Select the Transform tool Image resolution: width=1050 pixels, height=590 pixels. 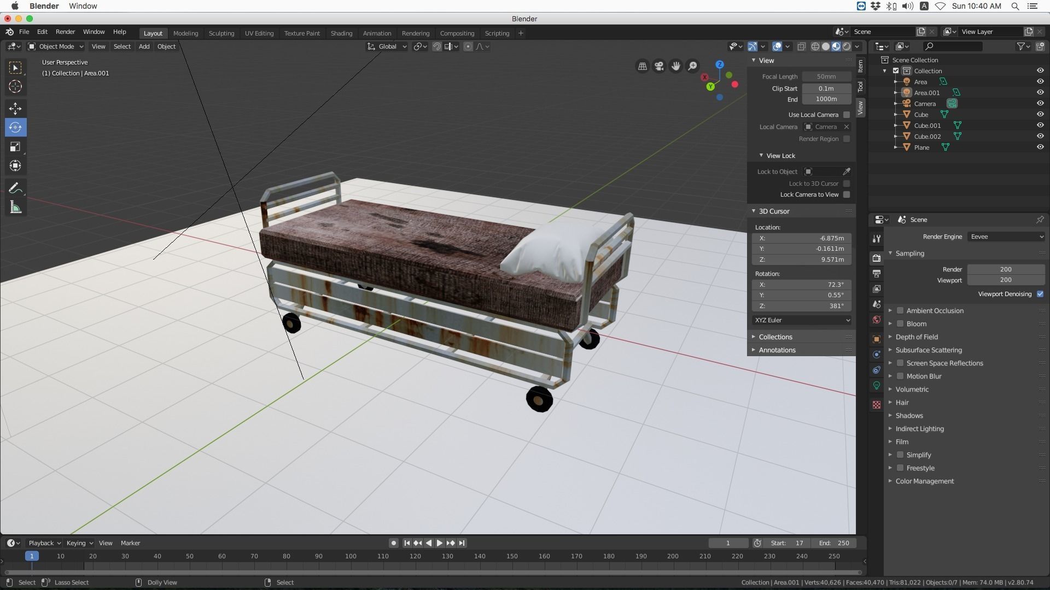(x=15, y=166)
